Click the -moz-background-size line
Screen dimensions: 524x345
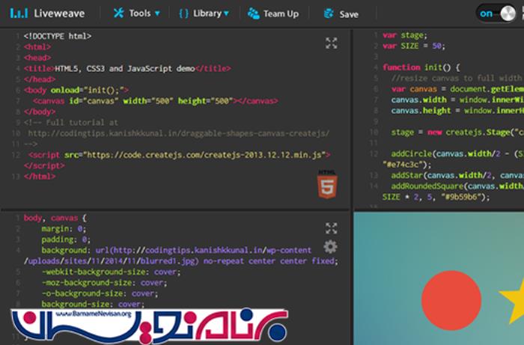[x=104, y=283]
